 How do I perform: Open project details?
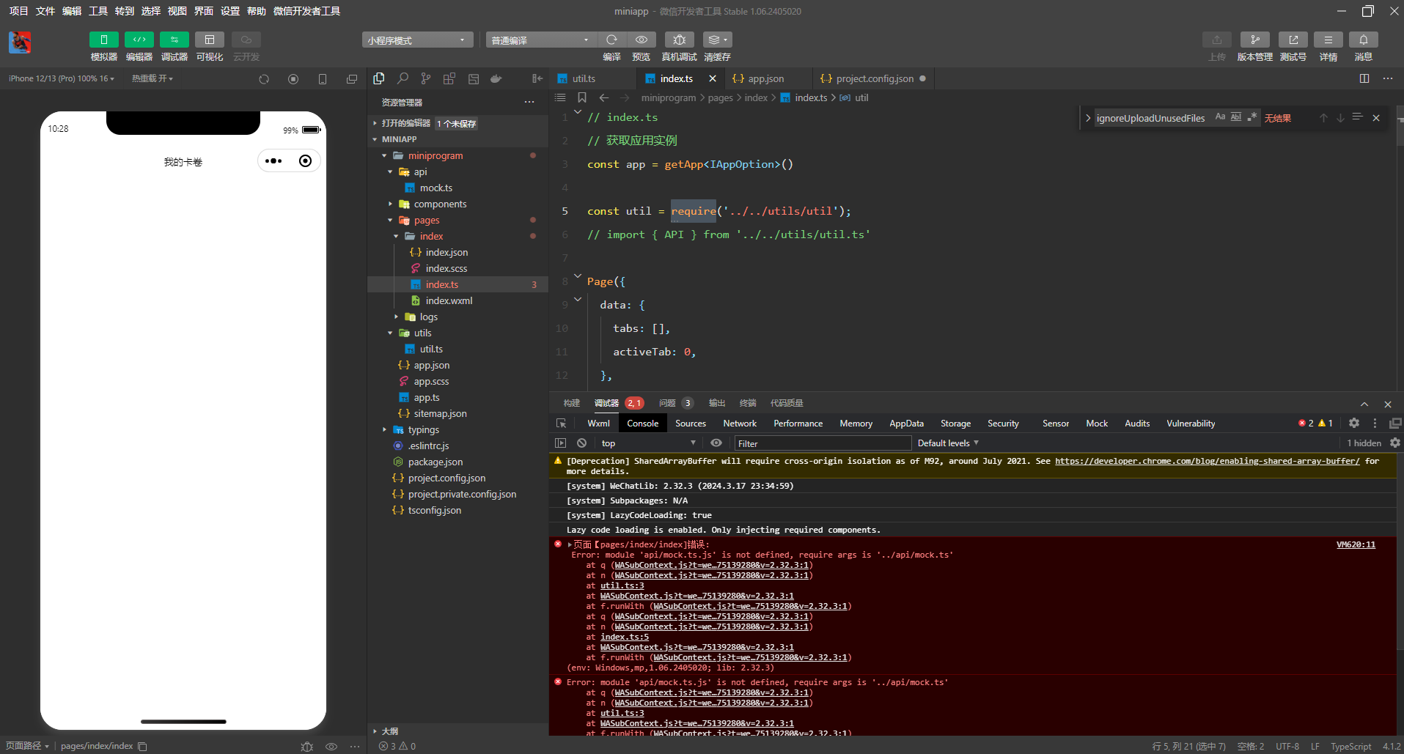pyautogui.click(x=1328, y=40)
